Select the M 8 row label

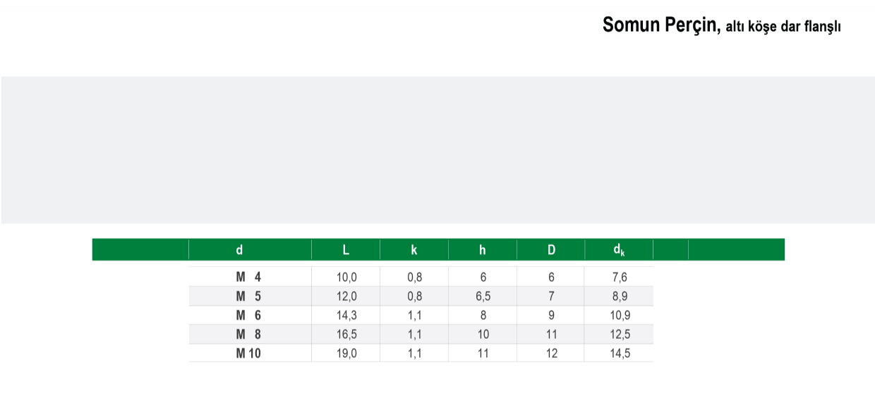(x=250, y=335)
